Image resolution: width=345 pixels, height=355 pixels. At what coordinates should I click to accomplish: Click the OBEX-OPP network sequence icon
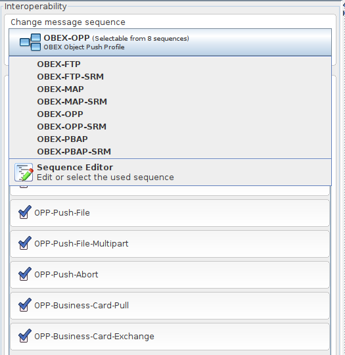pos(30,42)
